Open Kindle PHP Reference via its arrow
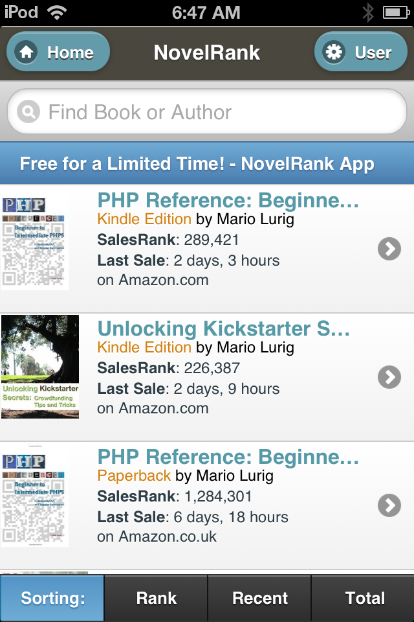Screen dimensions: 414x622 pos(389,249)
